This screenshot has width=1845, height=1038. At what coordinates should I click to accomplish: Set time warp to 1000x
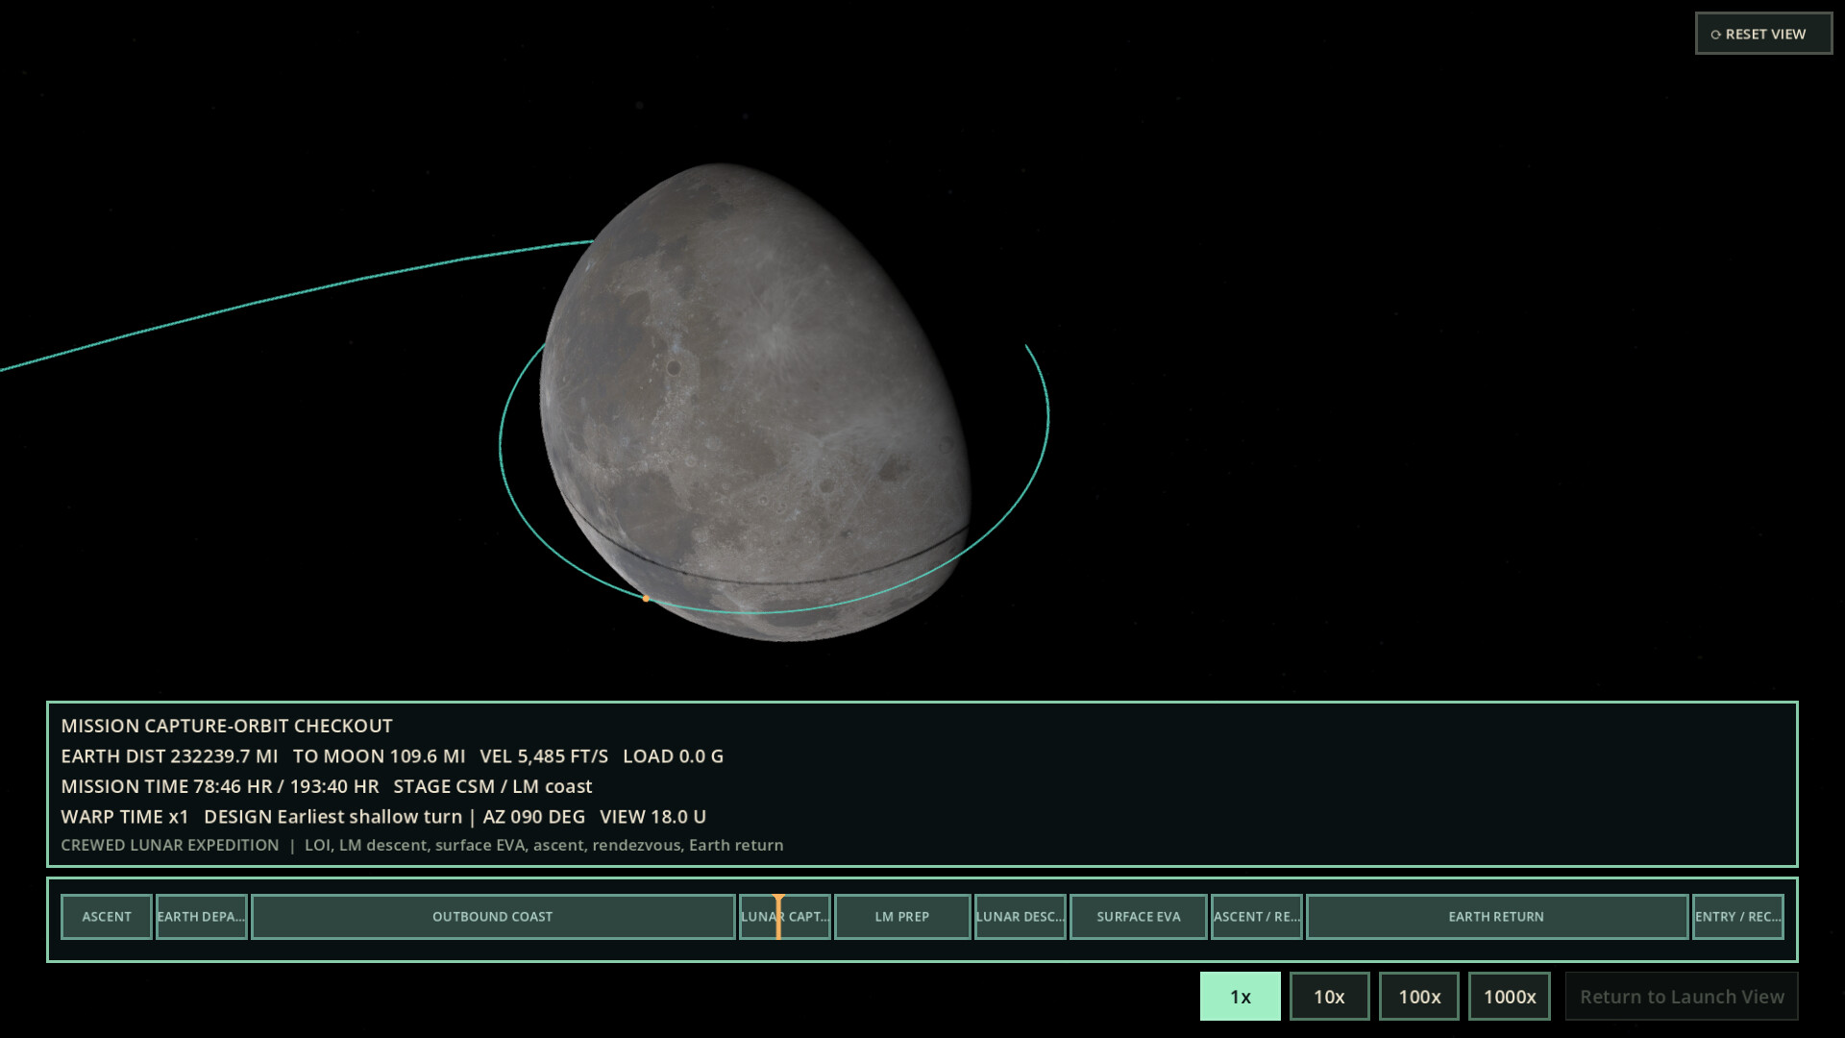pyautogui.click(x=1510, y=997)
